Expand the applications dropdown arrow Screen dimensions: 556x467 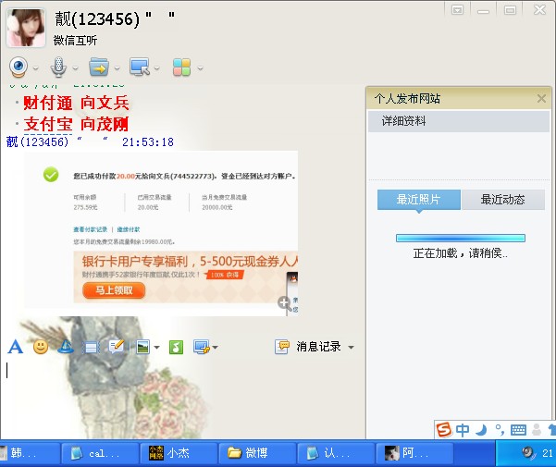(x=201, y=68)
